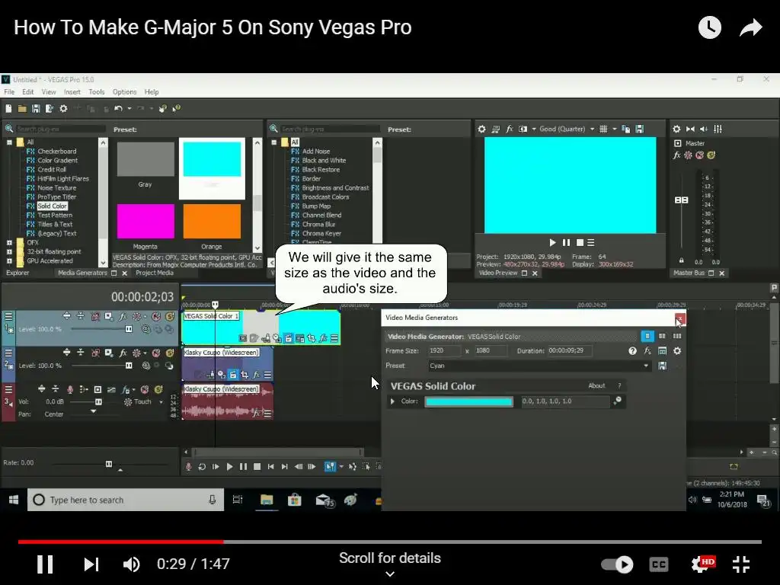
Task: Solo video track 1
Action: point(170,316)
